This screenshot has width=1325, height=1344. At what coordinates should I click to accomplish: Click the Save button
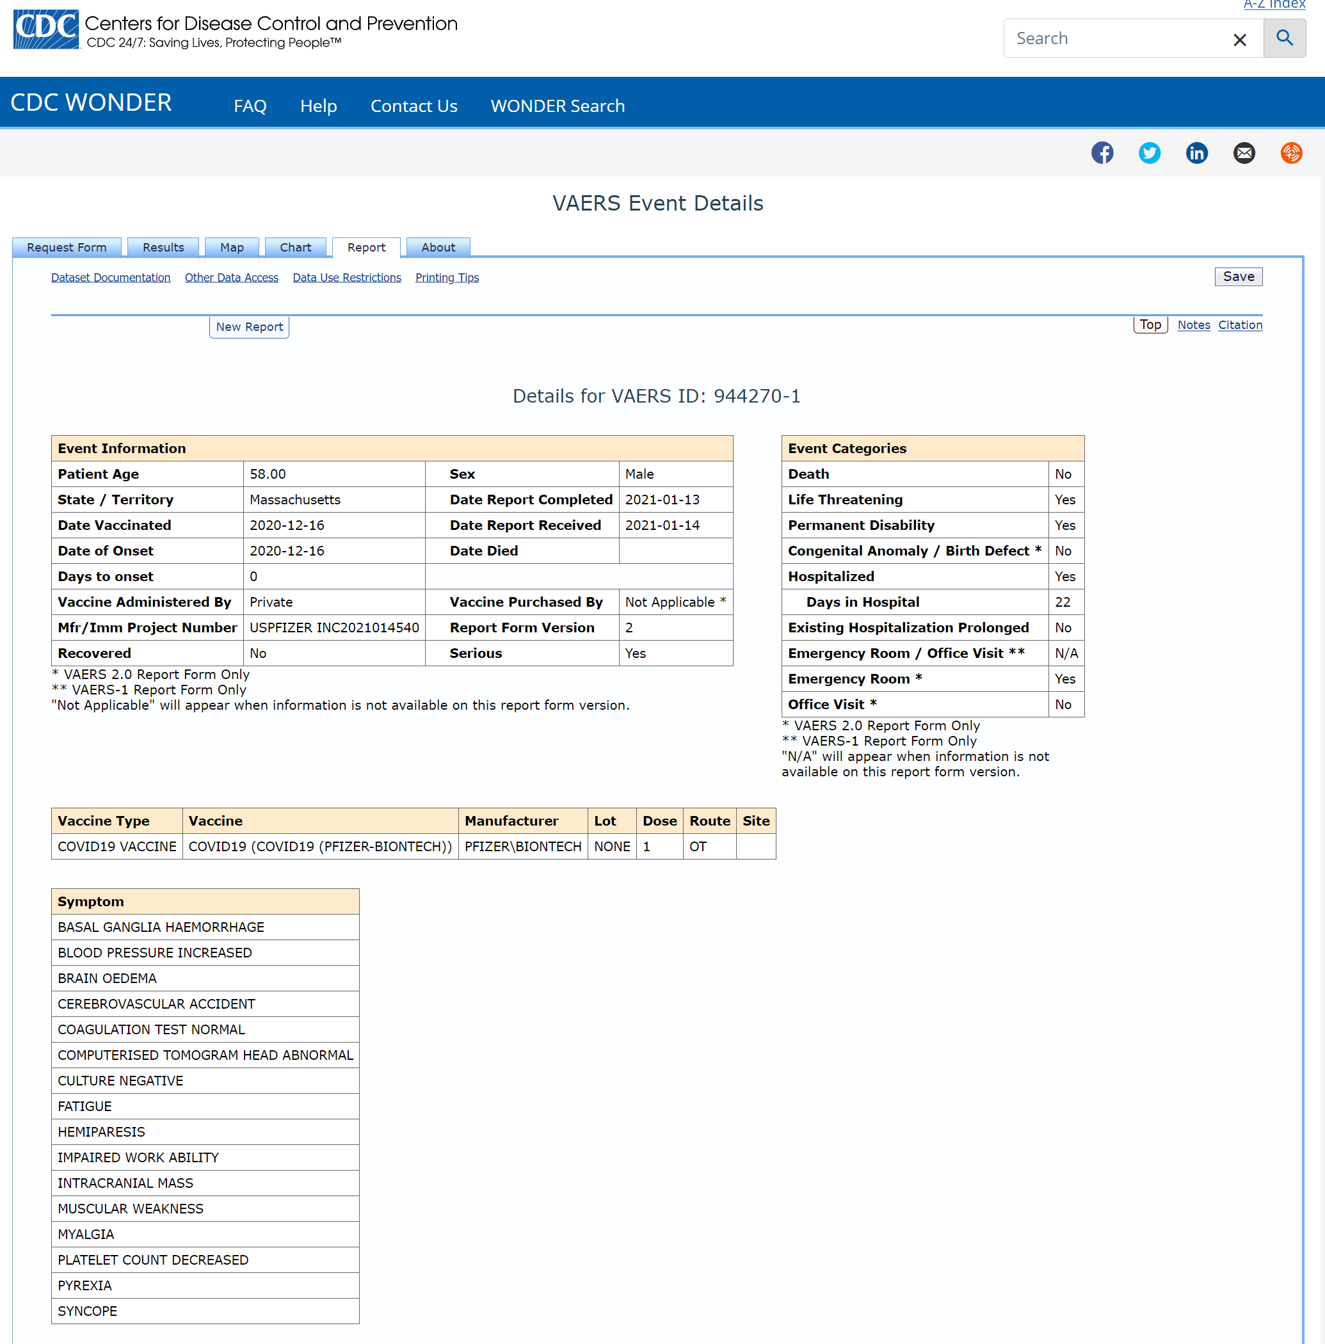coord(1238,276)
